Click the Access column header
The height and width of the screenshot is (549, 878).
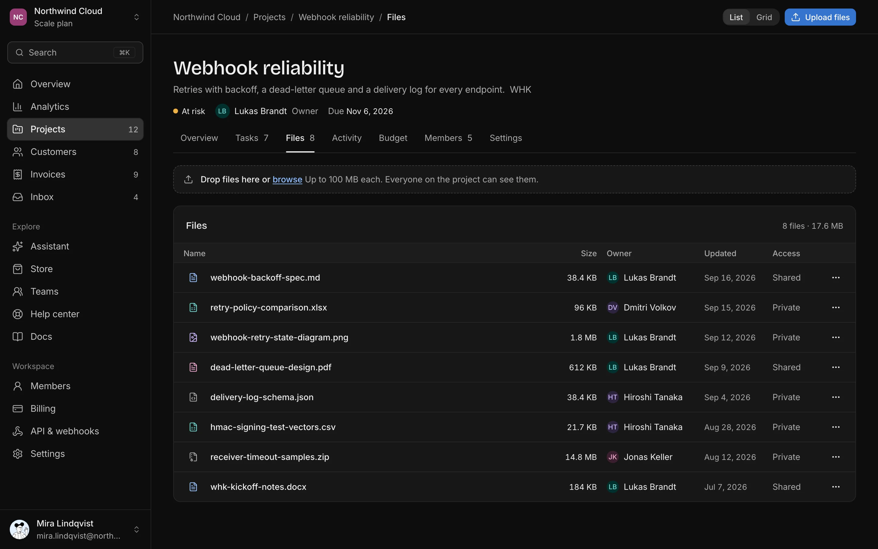point(786,253)
